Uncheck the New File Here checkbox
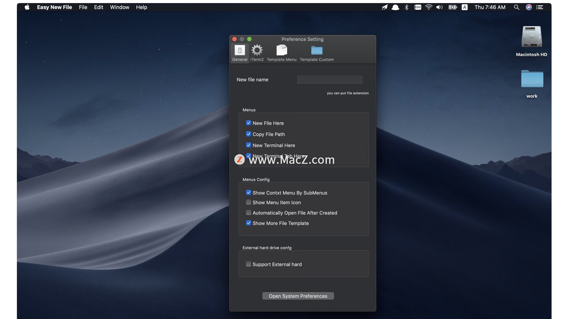 [248, 123]
